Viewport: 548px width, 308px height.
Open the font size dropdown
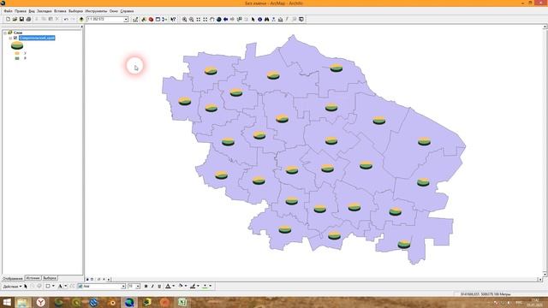click(x=138, y=287)
